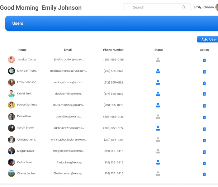Delete Charles Leclerc from the list
Image resolution: width=218 pixels, height=187 pixels.
(x=204, y=174)
